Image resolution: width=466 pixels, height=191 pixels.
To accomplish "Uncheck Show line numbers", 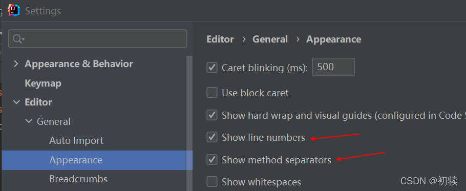I will [212, 137].
